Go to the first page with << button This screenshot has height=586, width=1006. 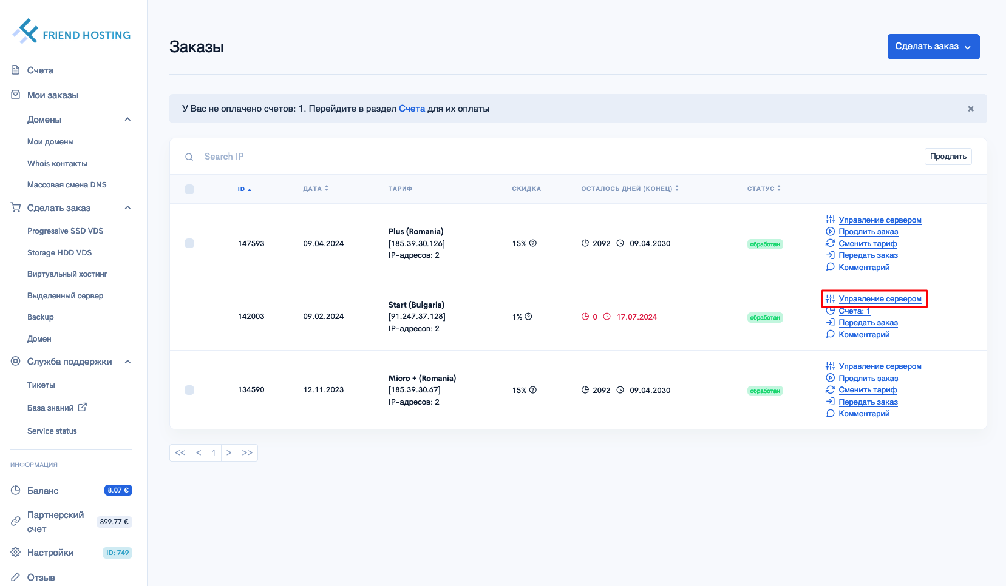point(180,453)
